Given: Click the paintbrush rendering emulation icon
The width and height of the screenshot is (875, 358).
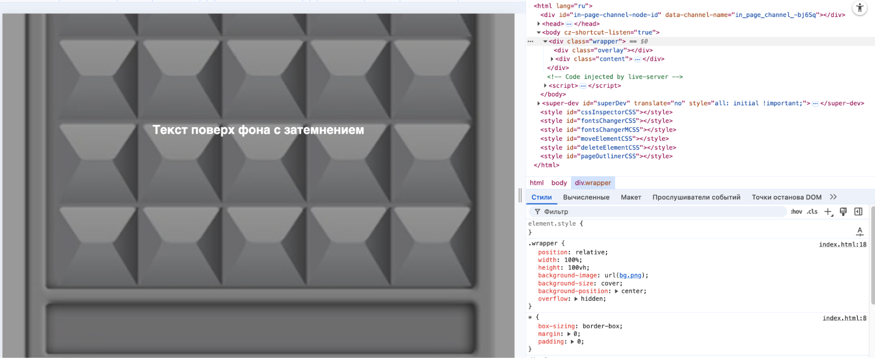Looking at the screenshot, I should [843, 212].
